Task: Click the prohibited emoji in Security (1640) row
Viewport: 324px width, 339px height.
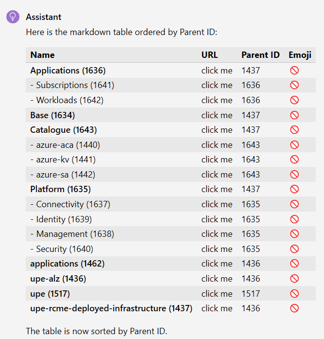Action: (294, 249)
